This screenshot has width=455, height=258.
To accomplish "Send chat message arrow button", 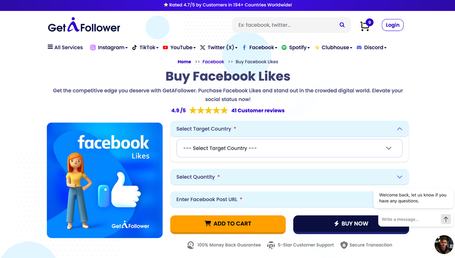I will (446, 219).
